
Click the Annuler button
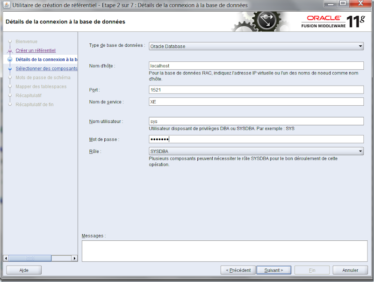(x=350, y=270)
